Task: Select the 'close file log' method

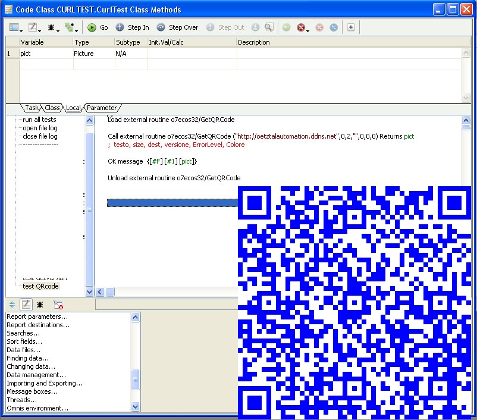Action: pos(40,136)
